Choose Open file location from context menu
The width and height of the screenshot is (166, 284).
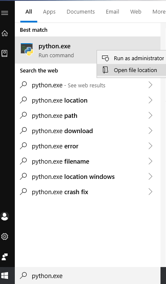132,70
